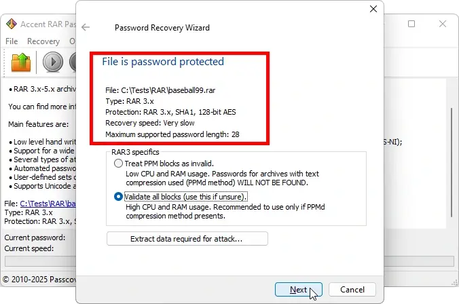This screenshot has height=304, width=459.
Task: Click "Extract data required for attack..." button
Action: click(187, 239)
